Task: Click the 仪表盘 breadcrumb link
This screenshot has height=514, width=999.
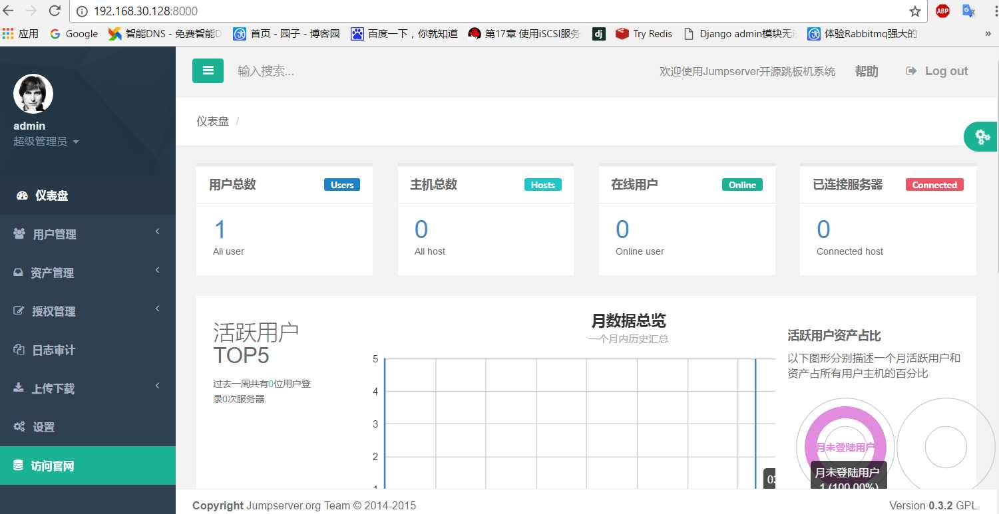Action: 212,121
